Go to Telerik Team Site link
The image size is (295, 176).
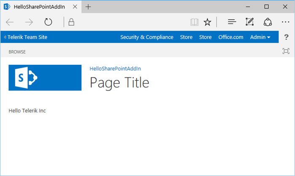click(27, 37)
